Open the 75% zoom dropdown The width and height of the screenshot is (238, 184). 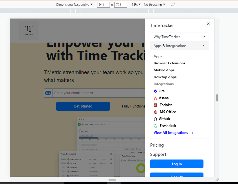136,5
